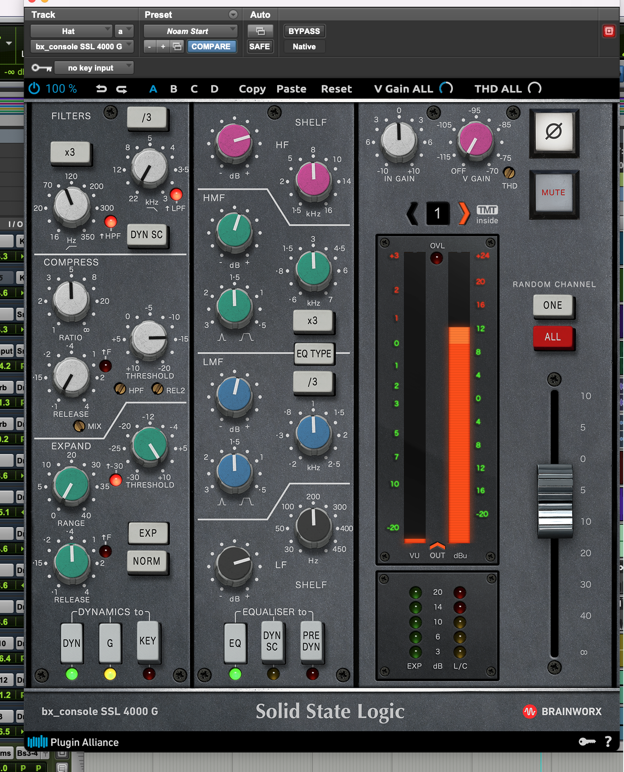Viewport: 624px width, 772px height.
Task: Open insert position 'a' dropdown
Action: [124, 31]
